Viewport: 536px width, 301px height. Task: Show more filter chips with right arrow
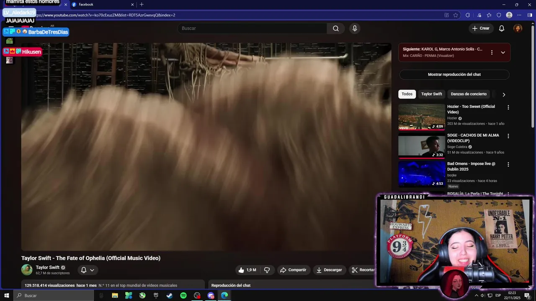pyautogui.click(x=504, y=94)
